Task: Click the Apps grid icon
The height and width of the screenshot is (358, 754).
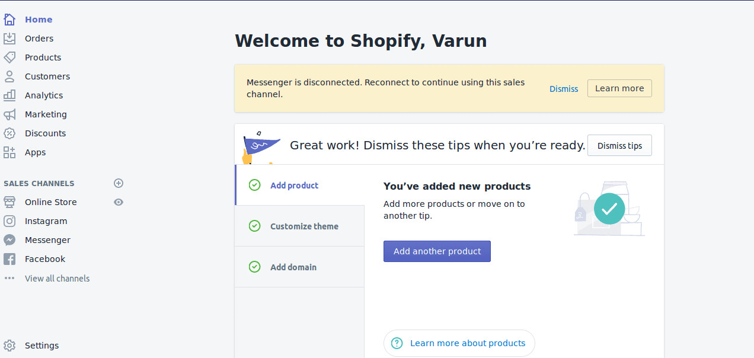Action: click(x=9, y=152)
